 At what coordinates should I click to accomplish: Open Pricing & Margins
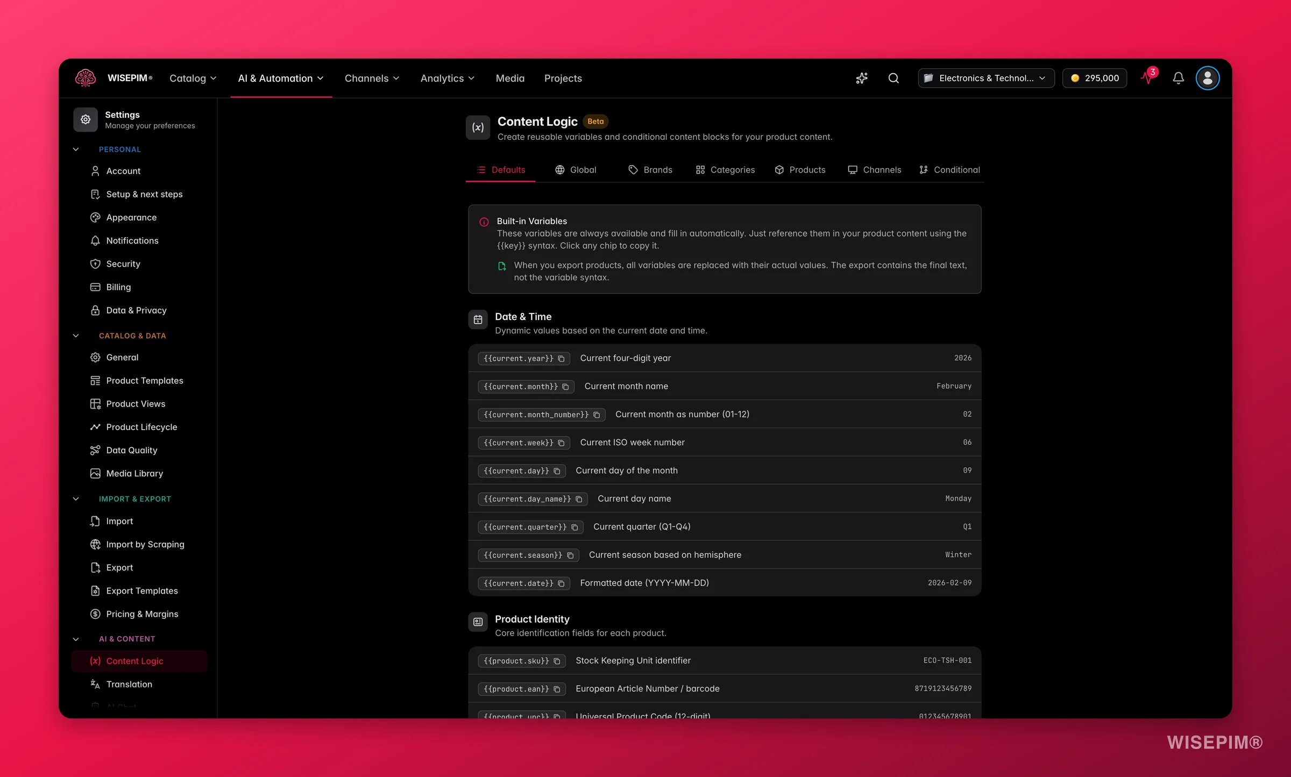pyautogui.click(x=139, y=614)
